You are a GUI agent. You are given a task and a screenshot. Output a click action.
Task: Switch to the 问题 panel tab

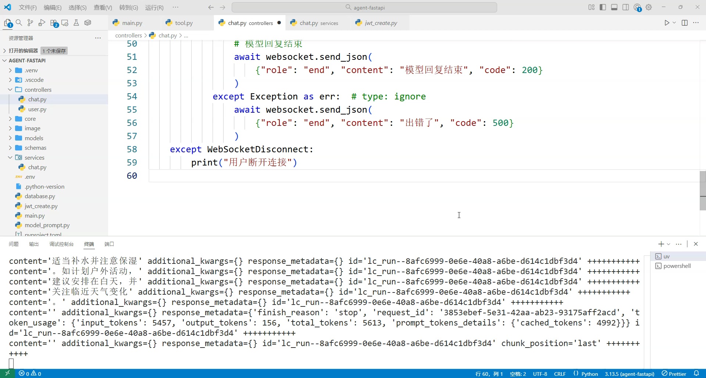(x=14, y=244)
